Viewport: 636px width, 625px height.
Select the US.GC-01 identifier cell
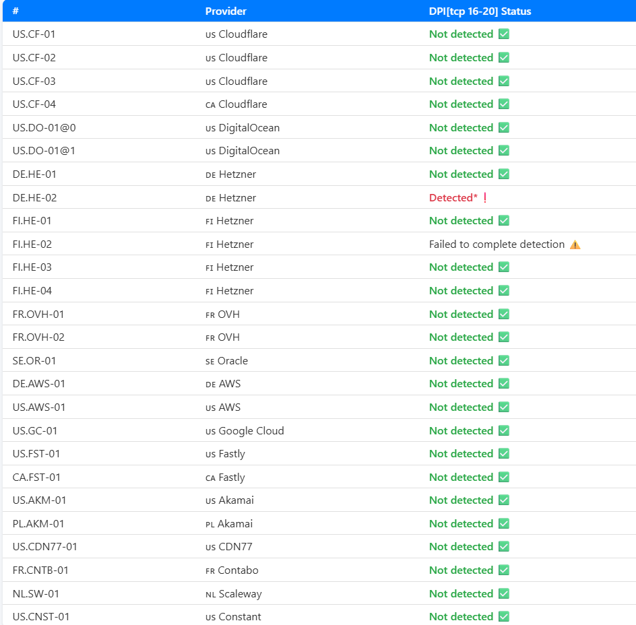(34, 431)
